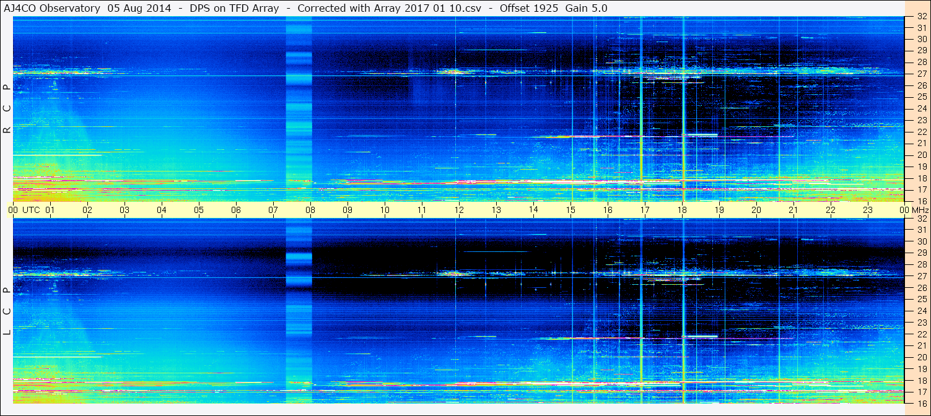Click 27 MHz tick on upper scale
The width and height of the screenshot is (931, 416).
(921, 74)
